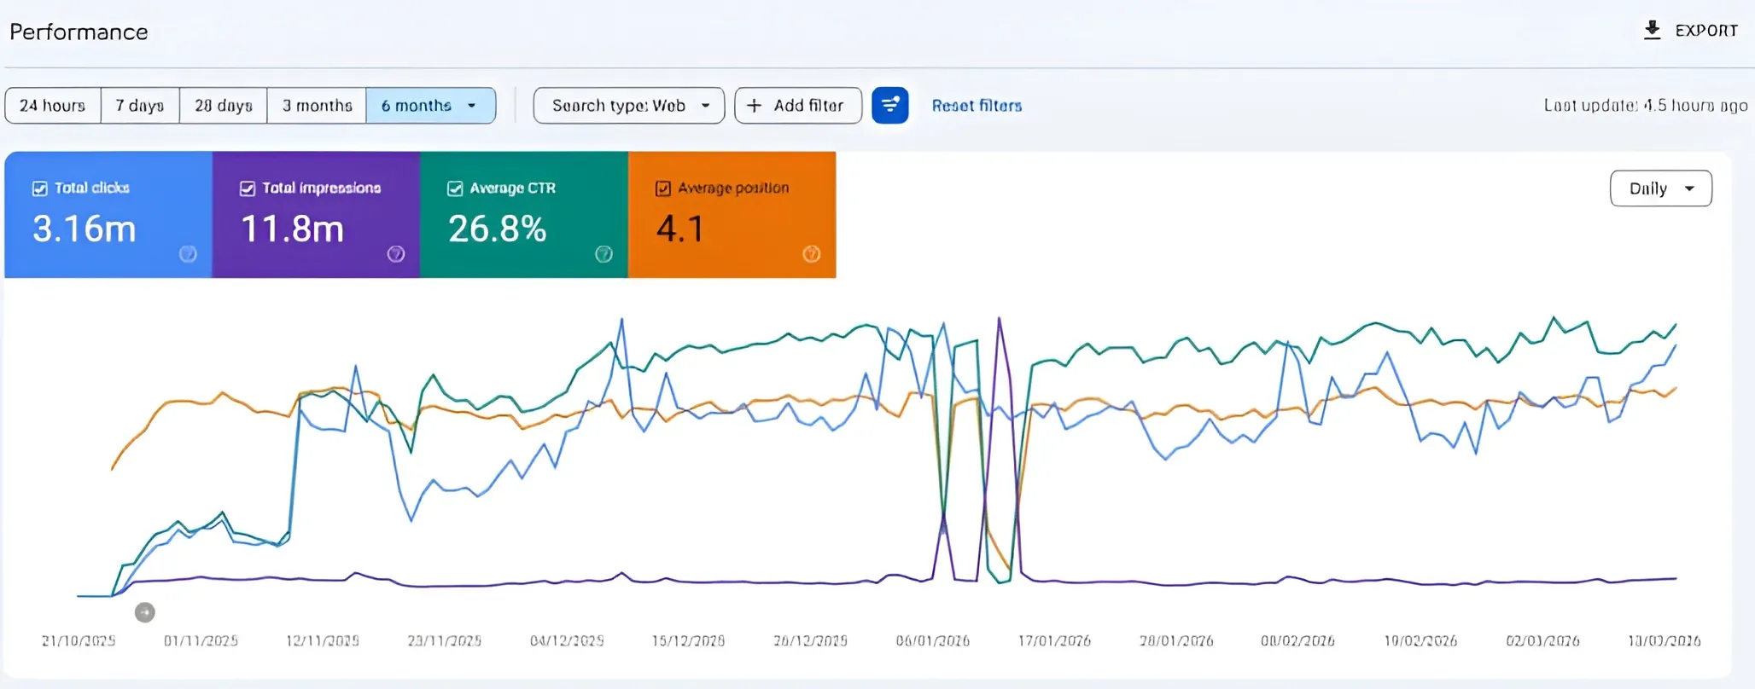Click the plus icon in Add filter
This screenshot has height=689, width=1755.
[754, 106]
